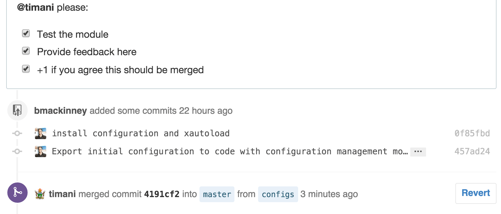Uncheck the Test the module checkbox
The height and width of the screenshot is (214, 501).
tap(26, 33)
